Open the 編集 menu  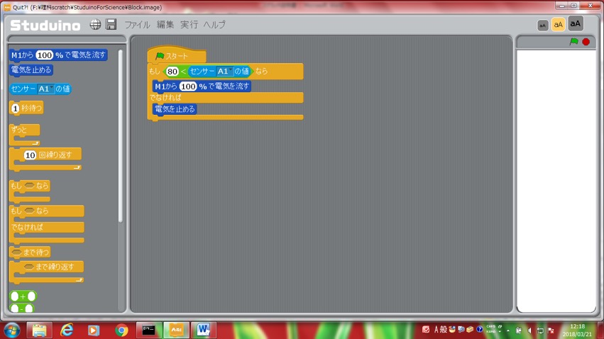tap(165, 25)
